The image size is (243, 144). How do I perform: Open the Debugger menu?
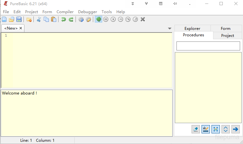click(x=87, y=12)
